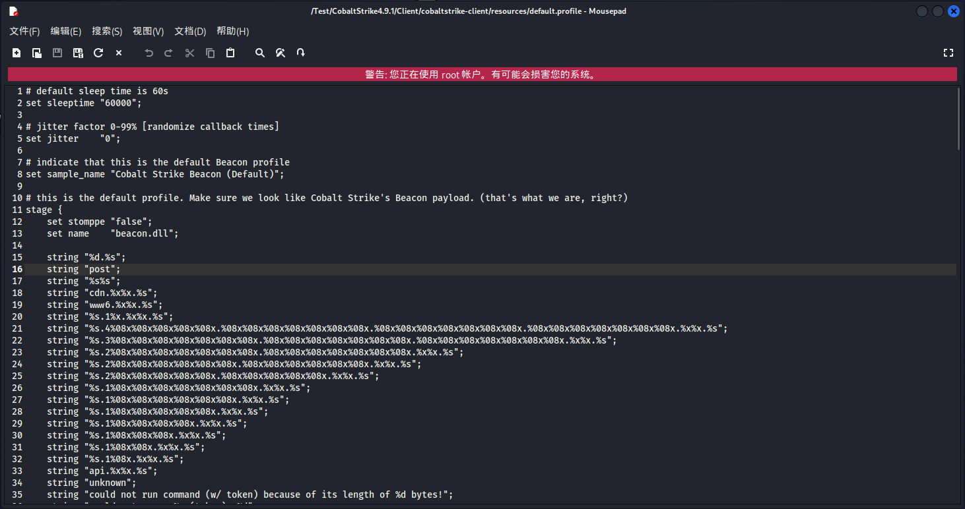Viewport: 965px width, 509px height.
Task: Click the red root account warning banner
Action: 482,75
